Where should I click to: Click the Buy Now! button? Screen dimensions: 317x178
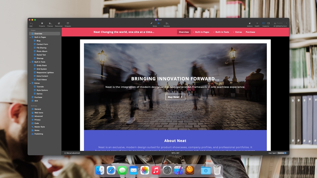[x=175, y=97]
